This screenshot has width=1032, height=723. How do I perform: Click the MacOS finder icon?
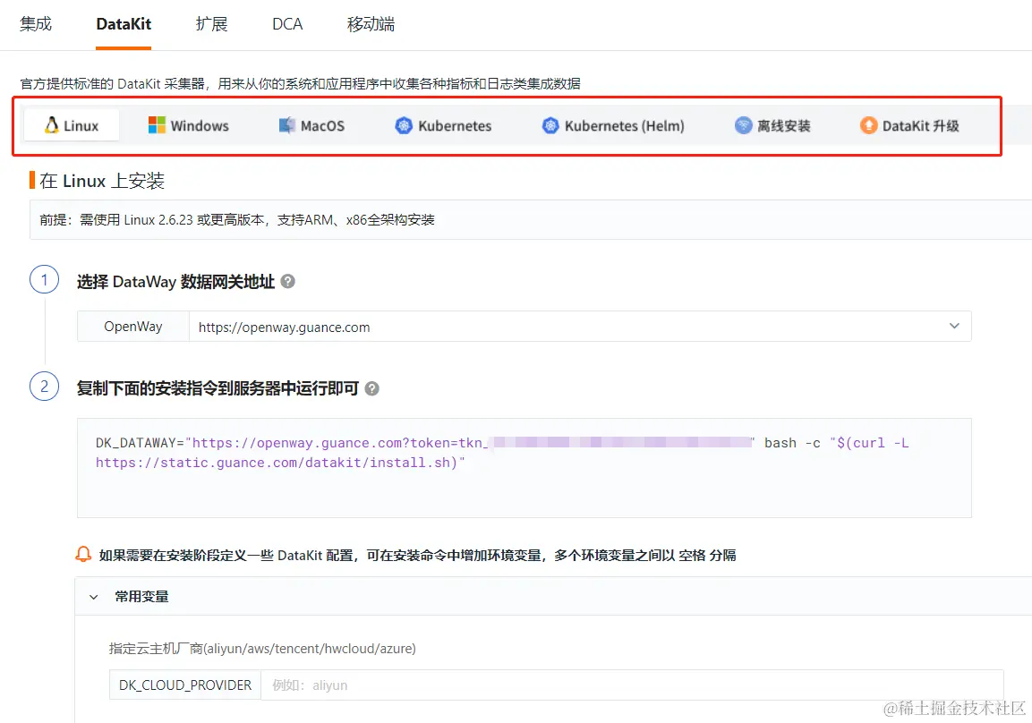pos(287,125)
